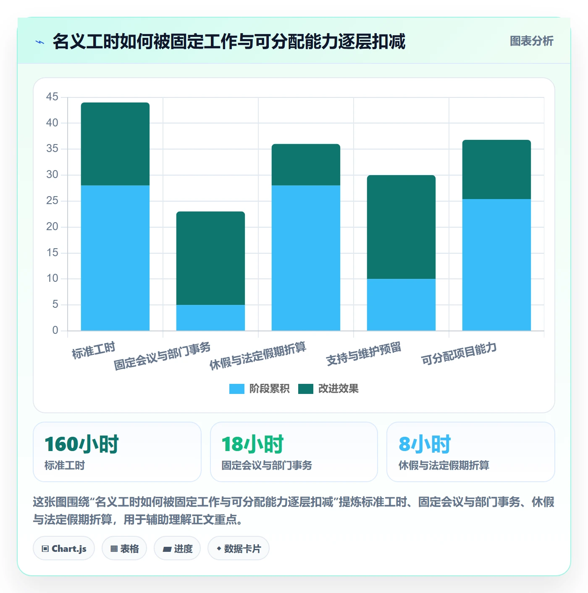588x593 pixels.
Task: Click the 标准工时 x-axis label
Action: click(93, 351)
